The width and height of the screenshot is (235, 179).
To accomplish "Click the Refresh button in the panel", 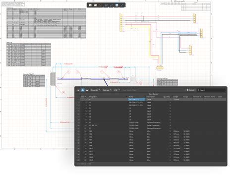I will [x=190, y=90].
